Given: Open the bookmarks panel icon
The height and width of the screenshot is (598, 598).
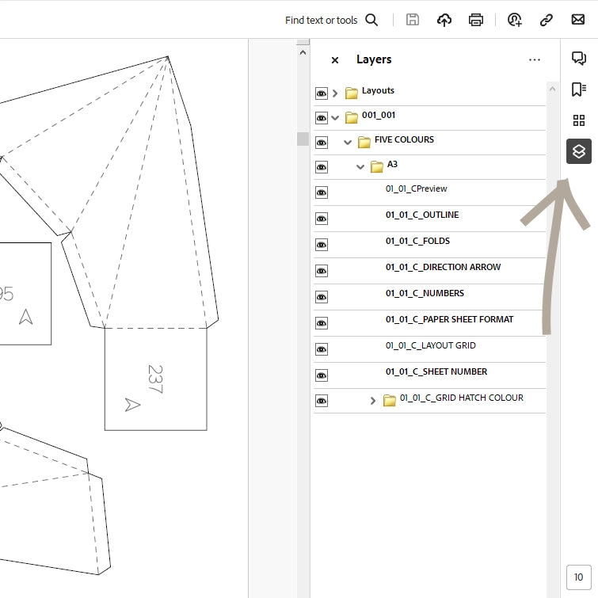Looking at the screenshot, I should point(579,90).
